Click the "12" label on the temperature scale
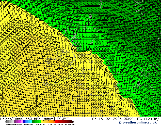This screenshot has height=125, width=161. [x=48, y=124]
